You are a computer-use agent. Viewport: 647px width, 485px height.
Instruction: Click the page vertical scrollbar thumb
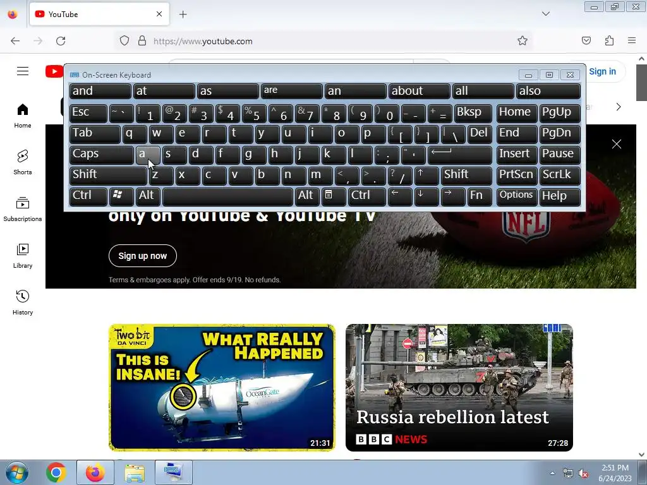(641, 83)
